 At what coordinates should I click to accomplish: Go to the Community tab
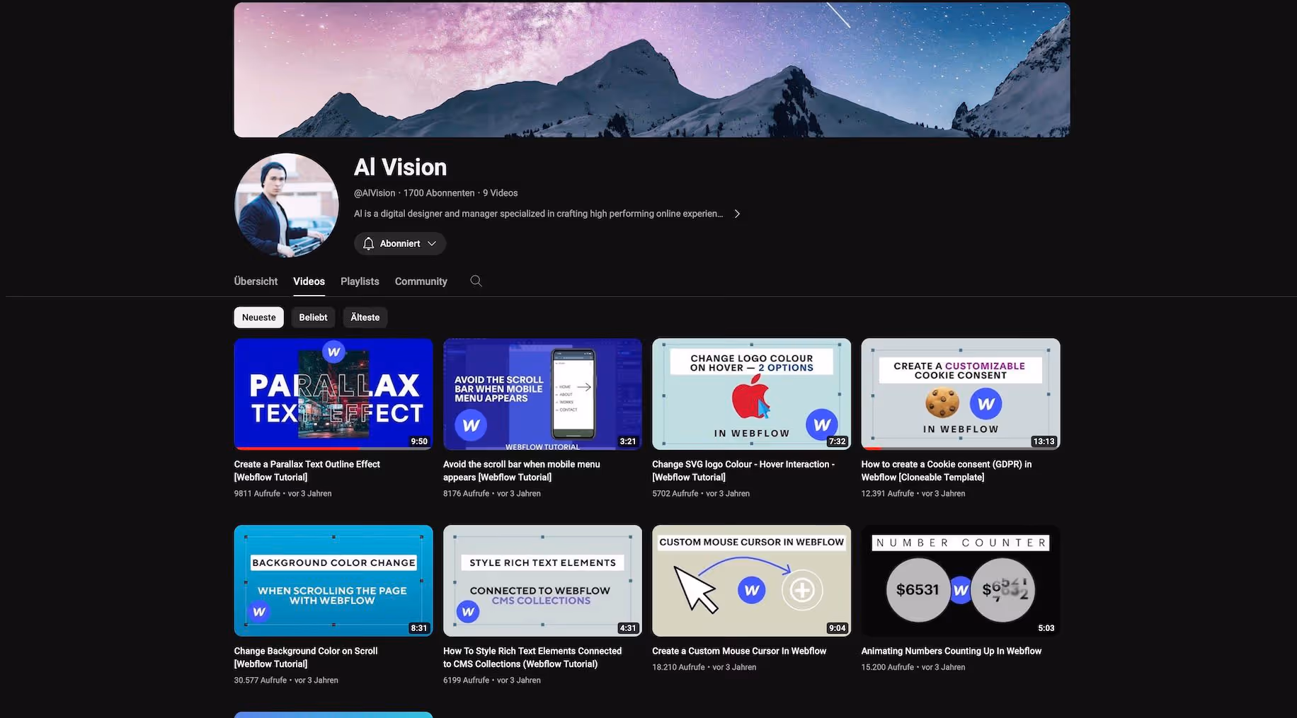[x=421, y=281]
